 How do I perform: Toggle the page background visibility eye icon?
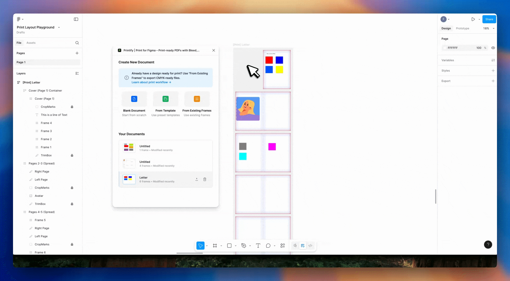(x=493, y=48)
